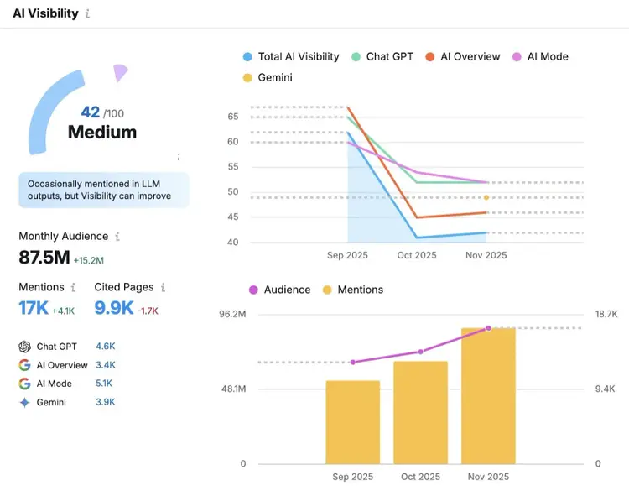Viewport: 629px width, 496px height.
Task: Click the -1.7K cited pages change value
Action: [x=148, y=311]
